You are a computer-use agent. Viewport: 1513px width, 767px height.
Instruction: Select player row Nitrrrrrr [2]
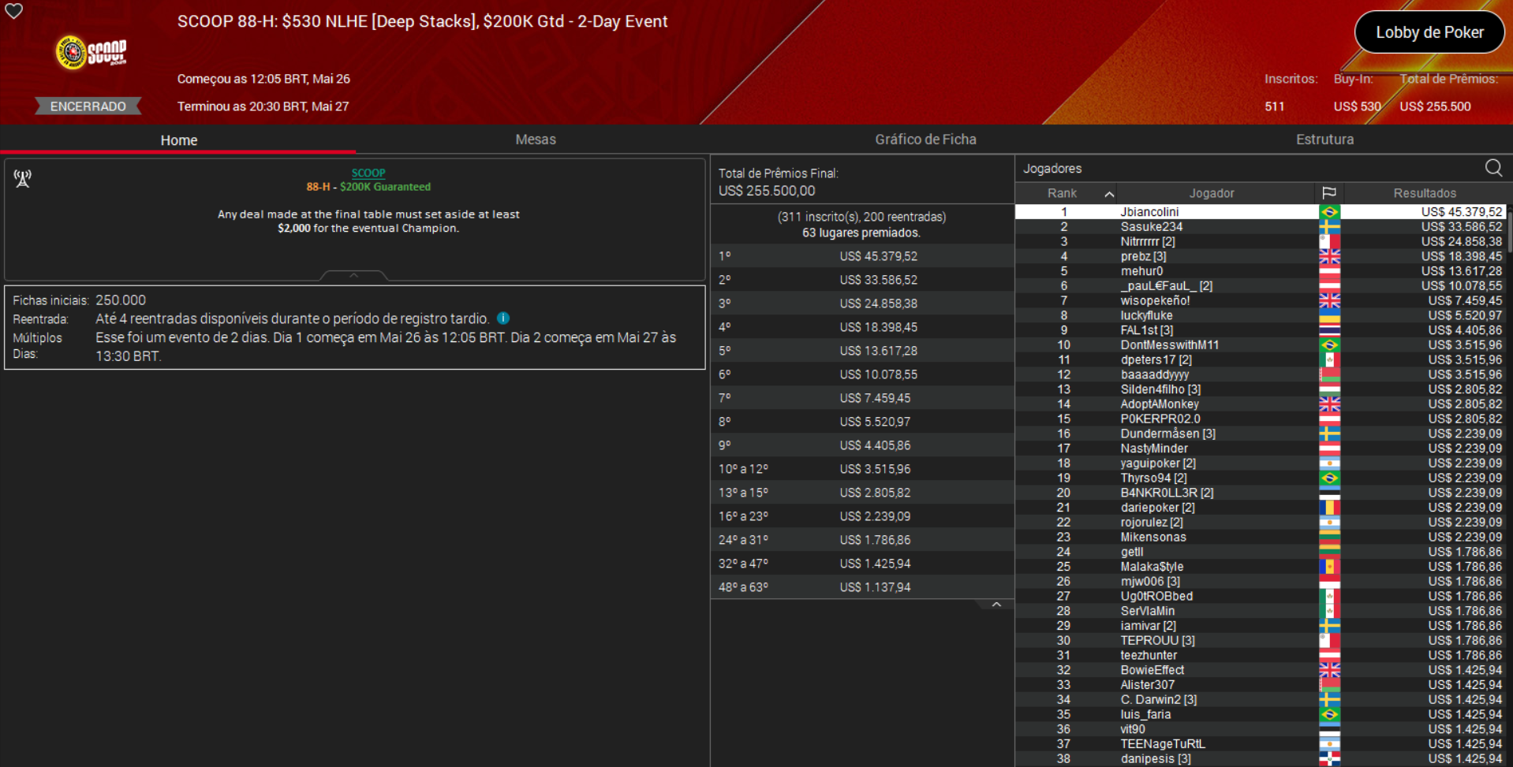1260,242
